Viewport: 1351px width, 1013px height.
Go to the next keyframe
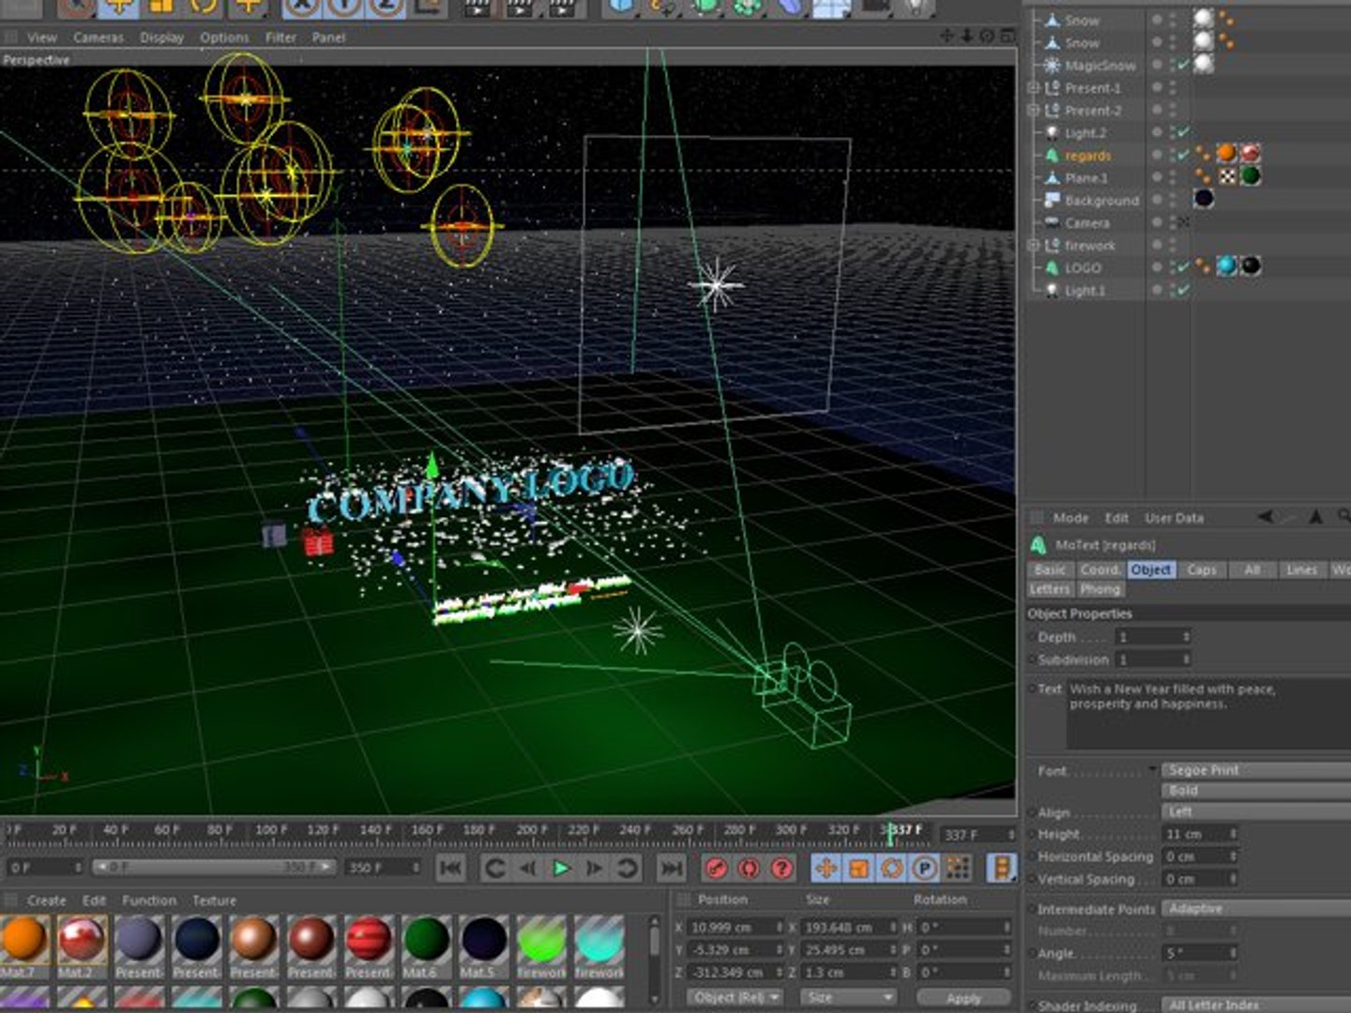tap(627, 869)
